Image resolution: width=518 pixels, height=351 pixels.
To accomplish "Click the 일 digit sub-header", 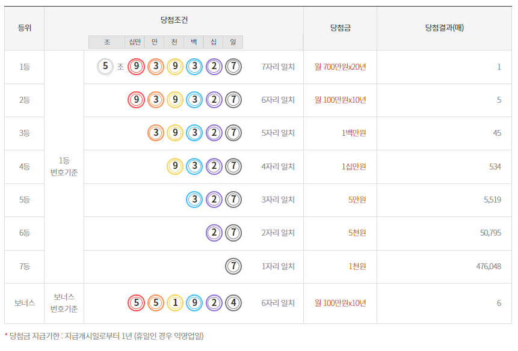I will click(x=233, y=42).
